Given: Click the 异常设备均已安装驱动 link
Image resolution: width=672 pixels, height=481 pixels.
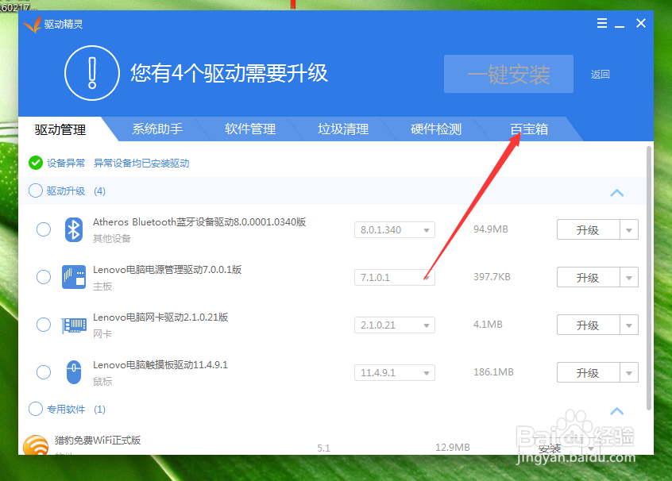Looking at the screenshot, I should coord(141,164).
